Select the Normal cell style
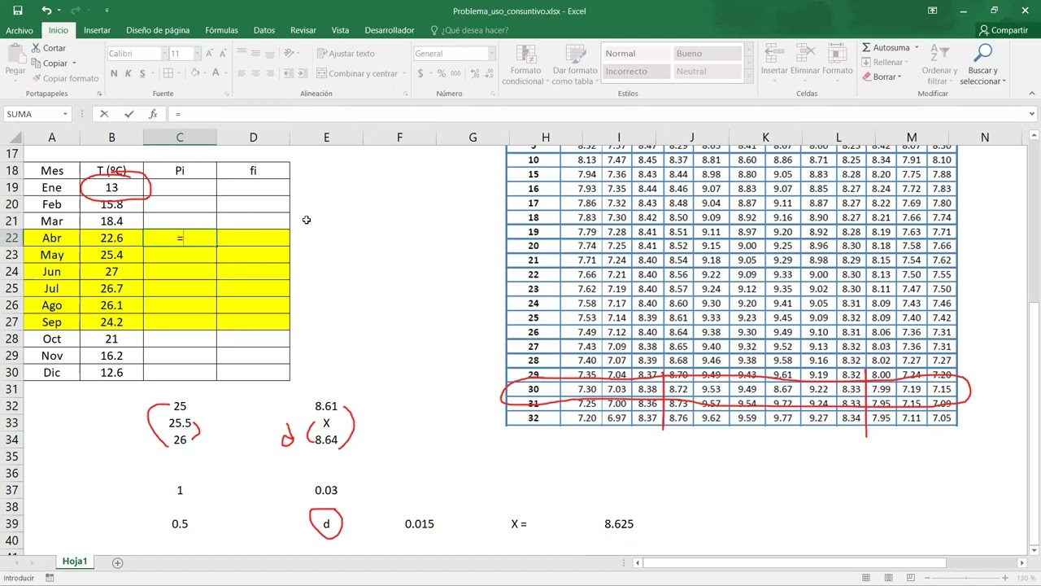Viewport: 1041px width, 586px height. click(x=636, y=54)
